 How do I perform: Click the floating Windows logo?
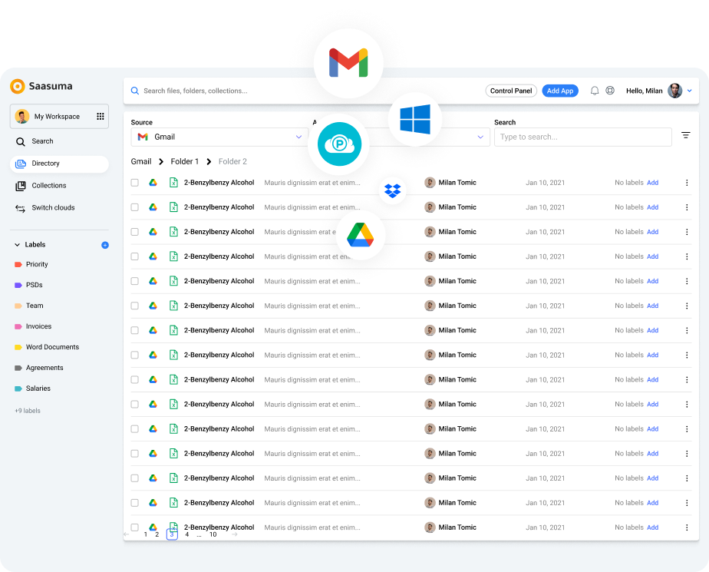click(x=414, y=120)
